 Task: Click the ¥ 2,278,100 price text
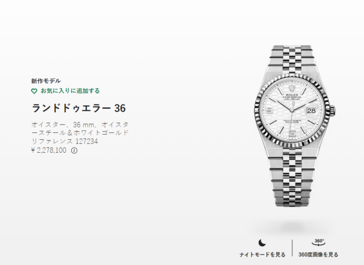tap(49, 150)
